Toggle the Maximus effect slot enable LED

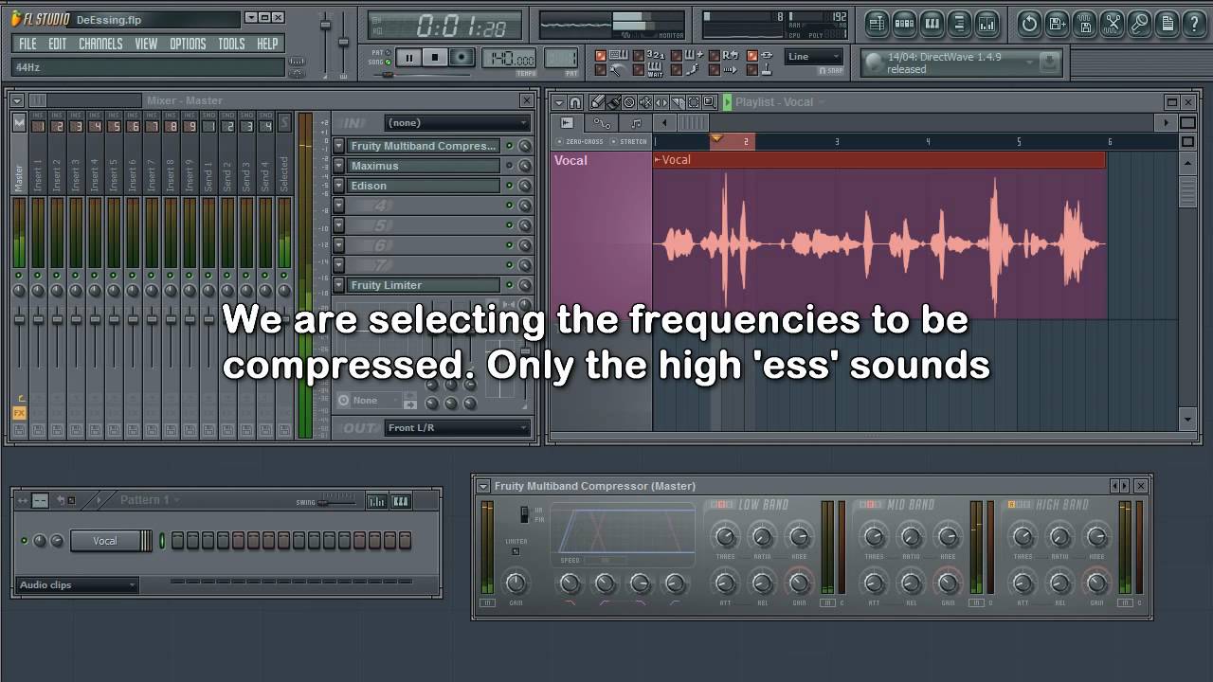click(509, 166)
